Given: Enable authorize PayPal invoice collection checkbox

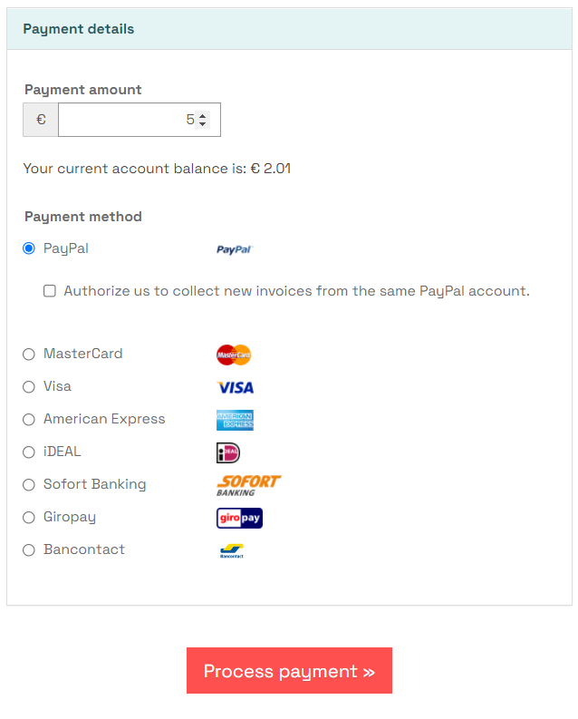Looking at the screenshot, I should 50,291.
